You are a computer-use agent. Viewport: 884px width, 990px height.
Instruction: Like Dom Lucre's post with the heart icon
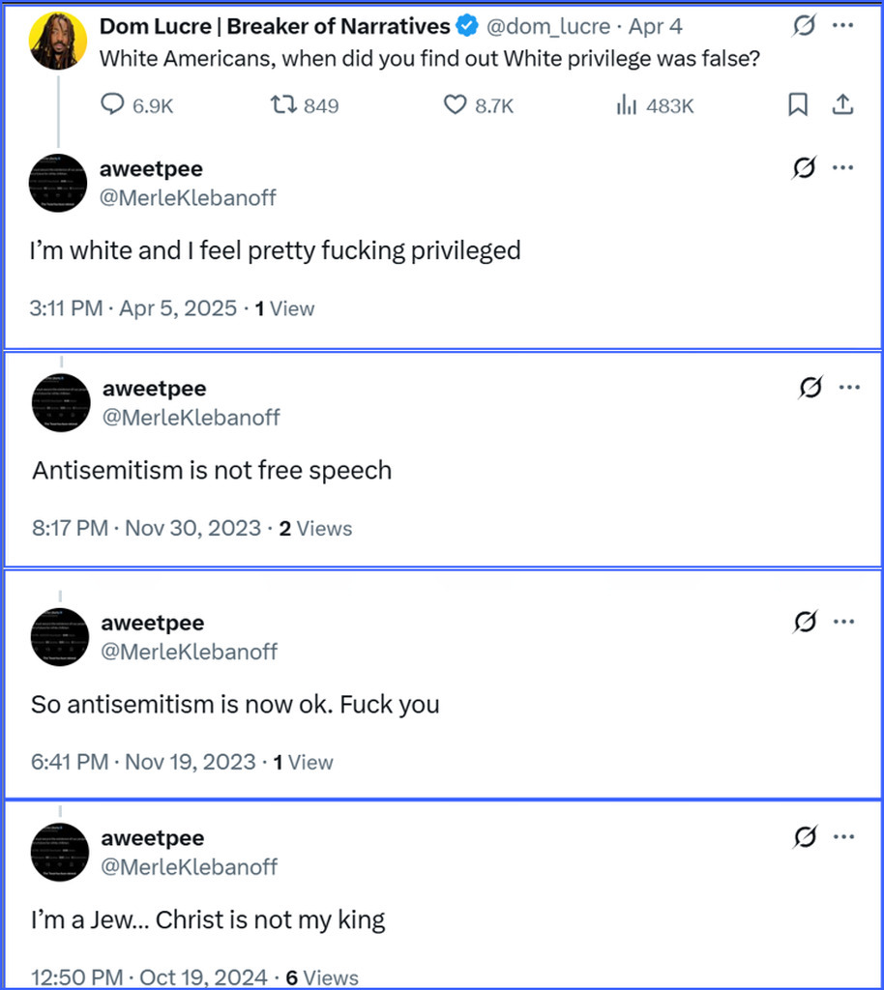[455, 105]
